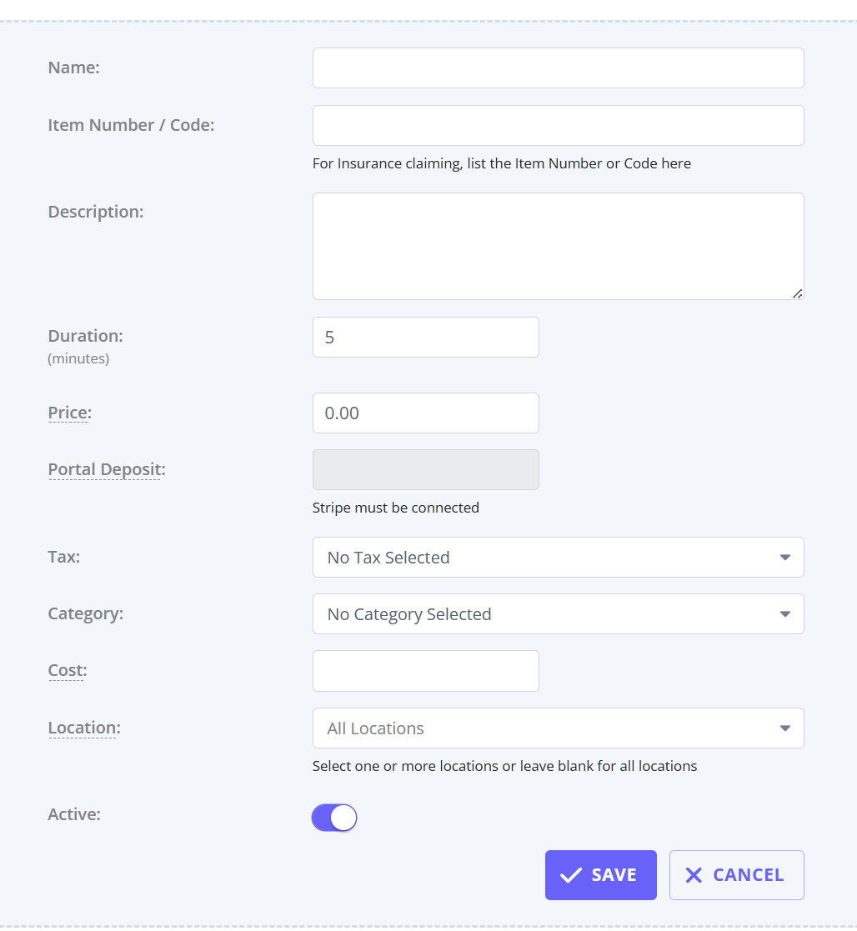Click the underlined Portal Deposit label
Viewport: 857px width, 931px height.
(107, 469)
